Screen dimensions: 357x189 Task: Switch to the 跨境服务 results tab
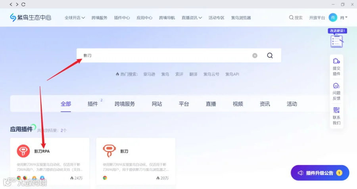coord(125,104)
